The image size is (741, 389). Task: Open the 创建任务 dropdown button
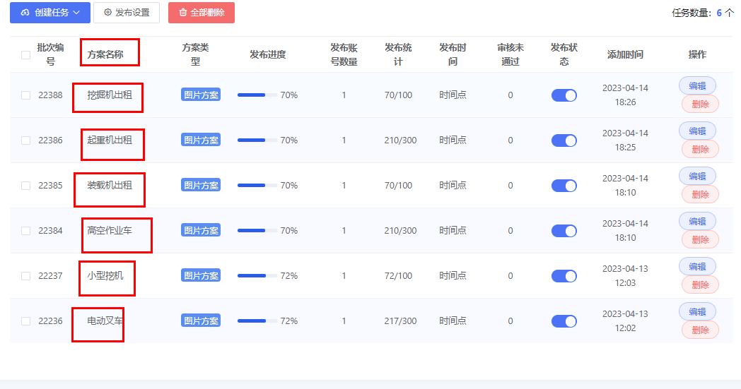click(x=50, y=13)
